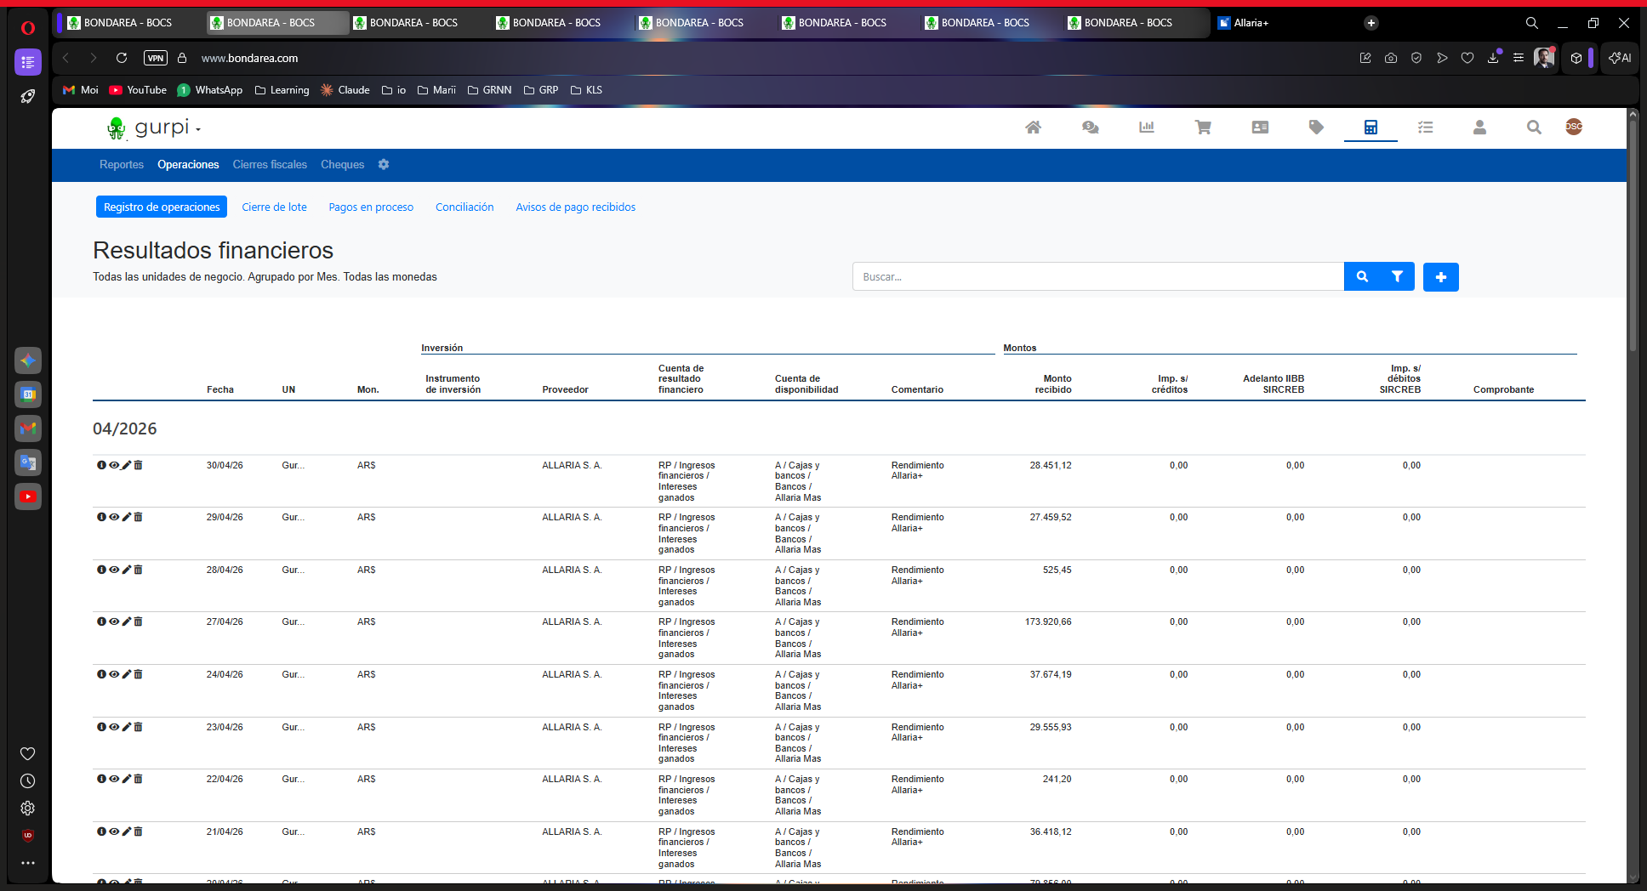Image resolution: width=1647 pixels, height=891 pixels.
Task: Edit the 29/04/26 row with pencil
Action: (126, 518)
